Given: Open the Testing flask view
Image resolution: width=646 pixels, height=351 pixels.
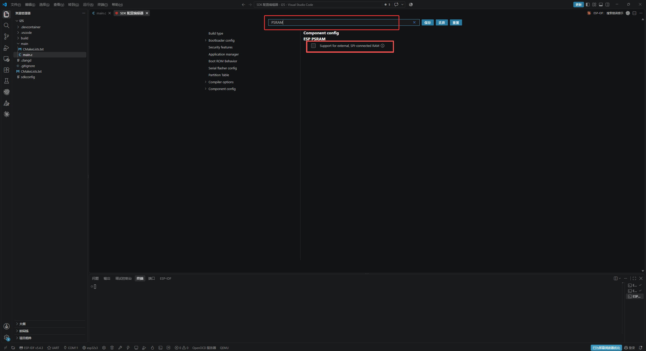Looking at the screenshot, I should pyautogui.click(x=7, y=81).
